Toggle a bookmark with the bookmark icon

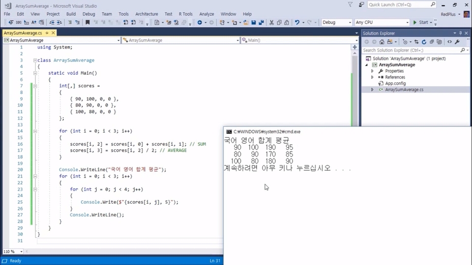click(88, 23)
